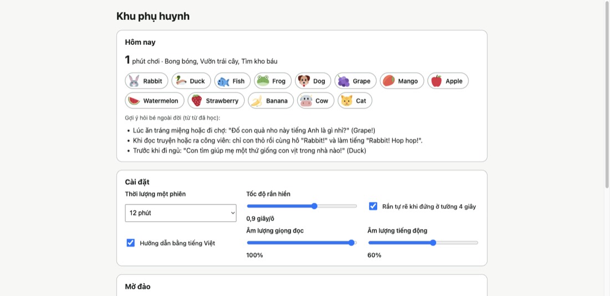Click the tip mentioning "(Grape!)"

click(254, 131)
